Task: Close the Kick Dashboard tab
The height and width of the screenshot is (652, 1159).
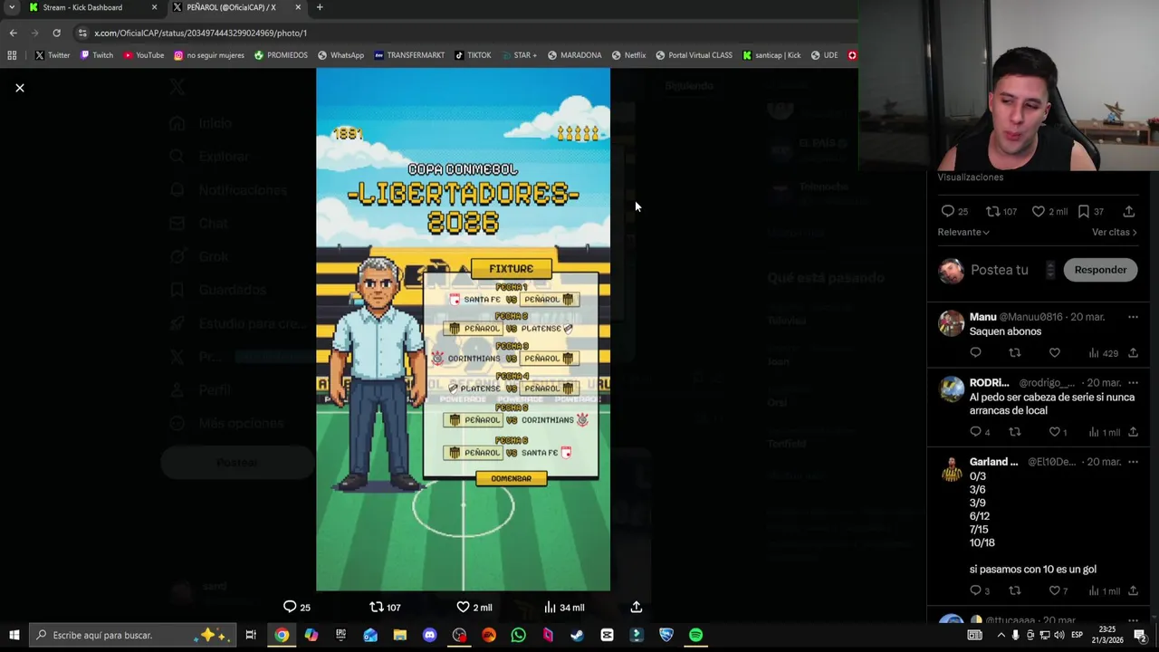Action: [x=154, y=7]
